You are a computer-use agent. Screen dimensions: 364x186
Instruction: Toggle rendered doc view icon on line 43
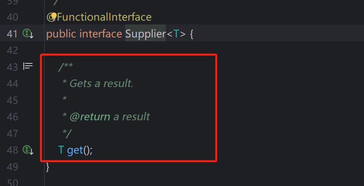[28, 67]
